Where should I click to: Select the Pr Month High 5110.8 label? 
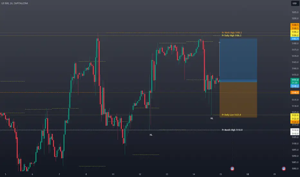click(x=232, y=130)
